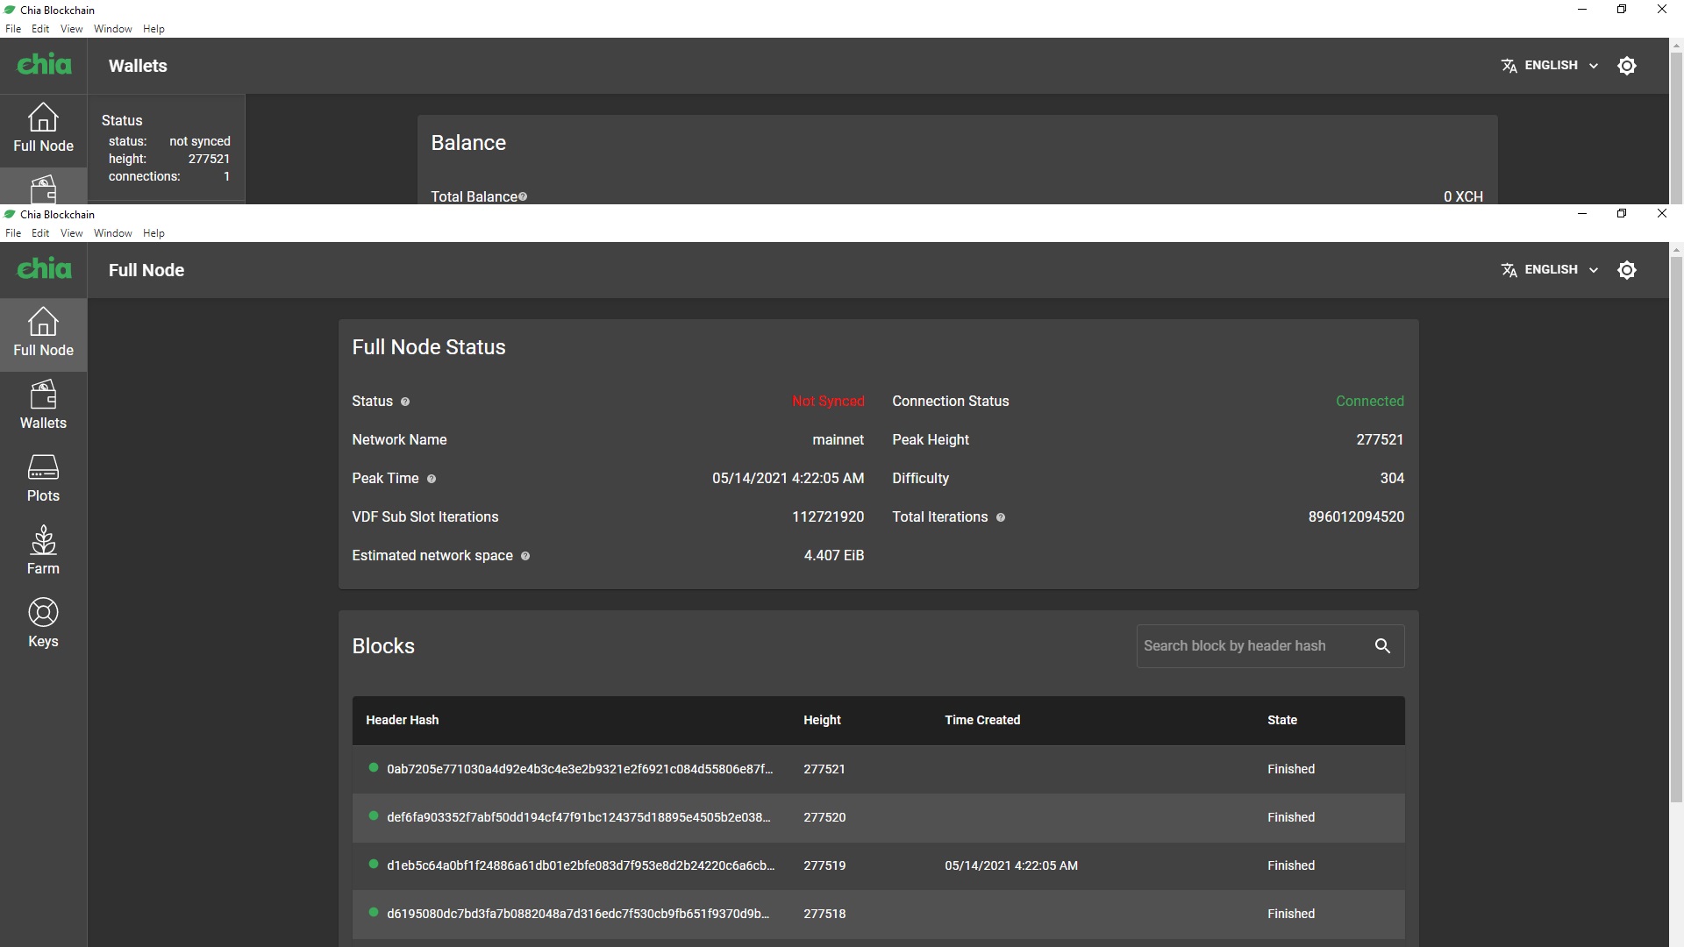Click Difficulty value 304
The image size is (1684, 947).
point(1392,479)
